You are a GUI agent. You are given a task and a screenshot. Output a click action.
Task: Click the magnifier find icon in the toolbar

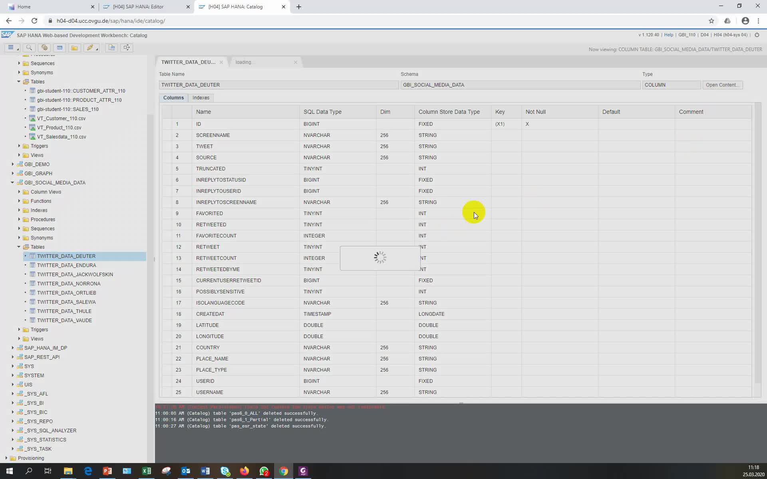[x=29, y=48]
